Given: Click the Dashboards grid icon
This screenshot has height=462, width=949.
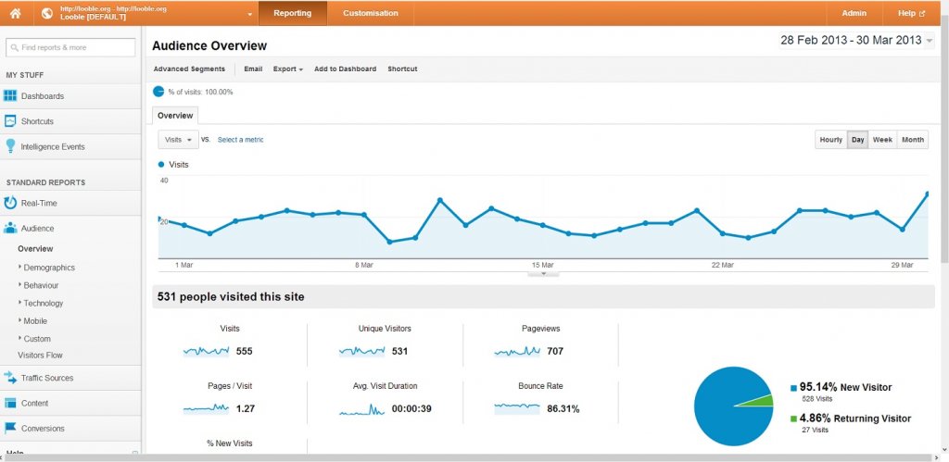Looking at the screenshot, I should point(10,95).
